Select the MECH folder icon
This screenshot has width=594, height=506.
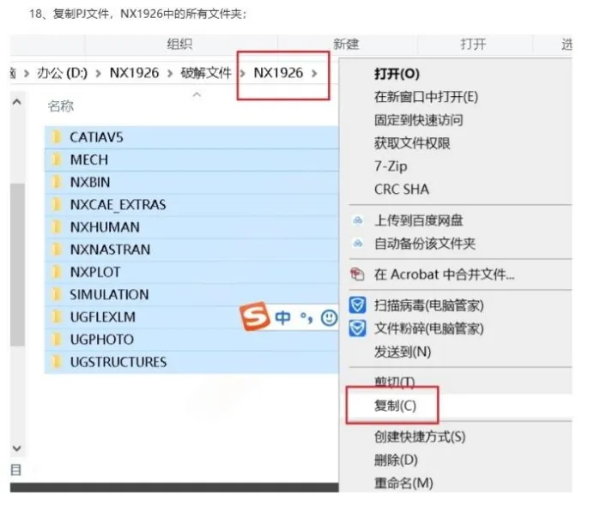point(57,160)
